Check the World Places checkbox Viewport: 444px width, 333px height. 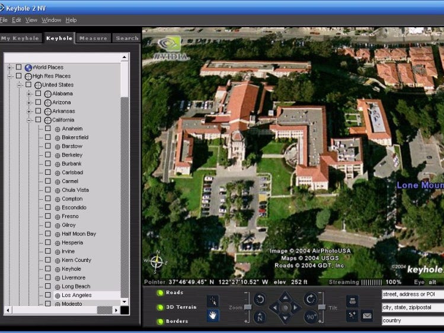pyautogui.click(x=19, y=67)
